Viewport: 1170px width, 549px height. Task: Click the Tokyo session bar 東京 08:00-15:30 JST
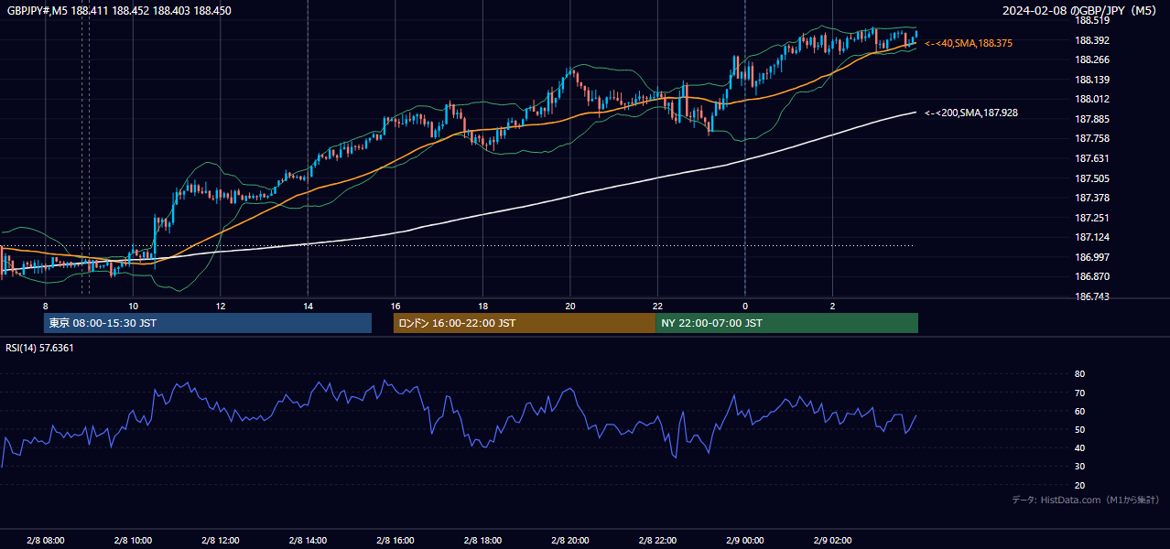coord(208,323)
